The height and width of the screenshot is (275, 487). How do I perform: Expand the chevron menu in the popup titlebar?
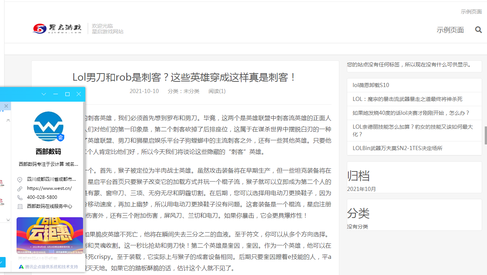click(x=44, y=94)
